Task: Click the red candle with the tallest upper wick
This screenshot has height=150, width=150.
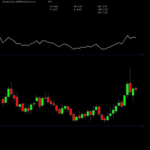Action: [x=130, y=88]
